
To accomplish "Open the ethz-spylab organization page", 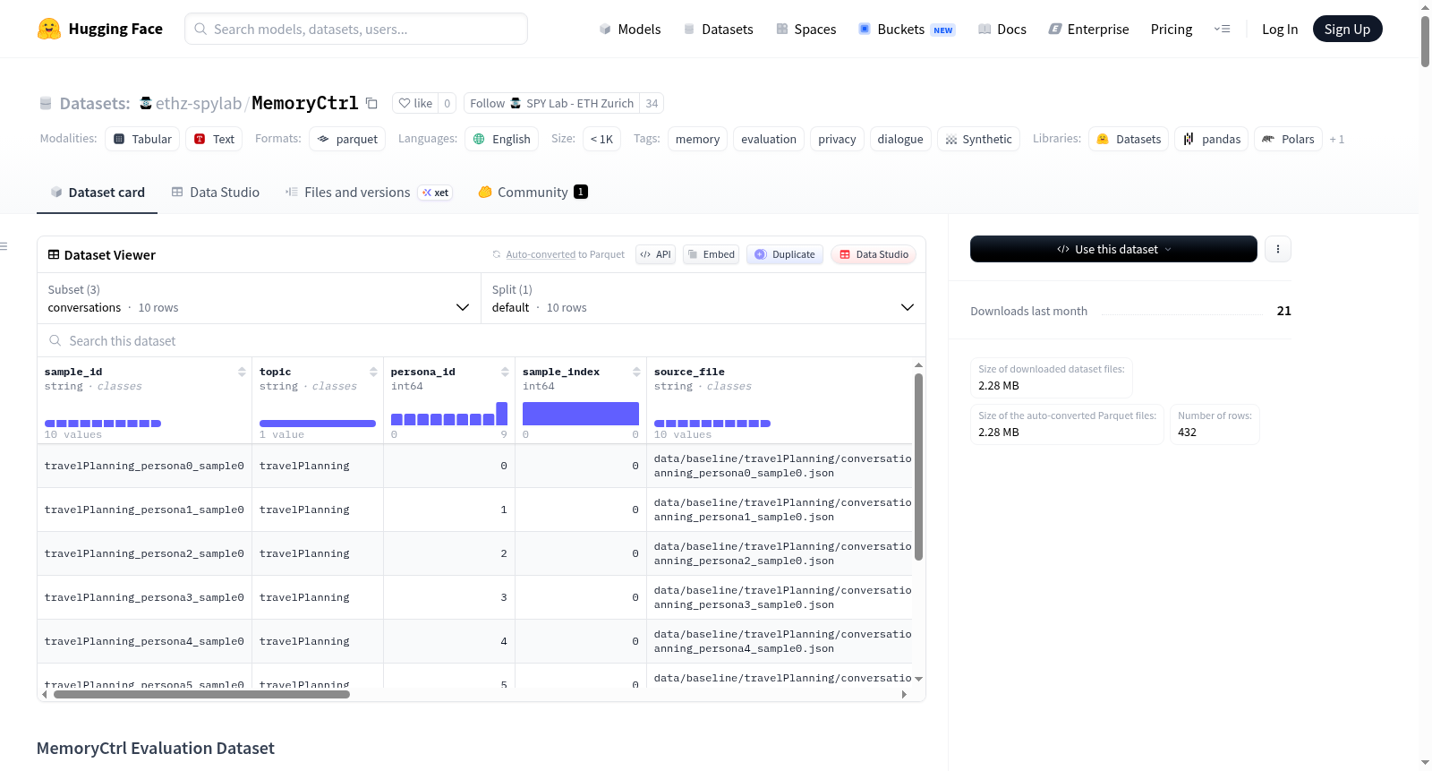I will coord(199,103).
